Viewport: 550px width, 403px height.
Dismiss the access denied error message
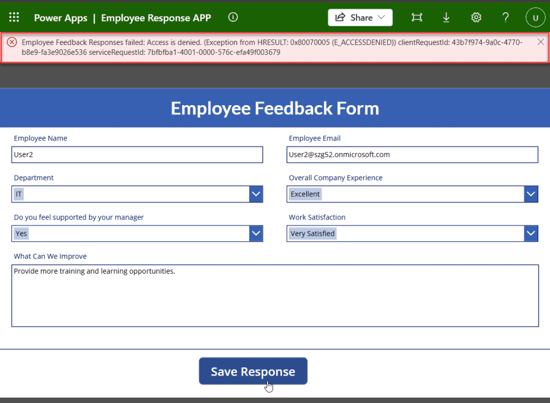pyautogui.click(x=541, y=41)
